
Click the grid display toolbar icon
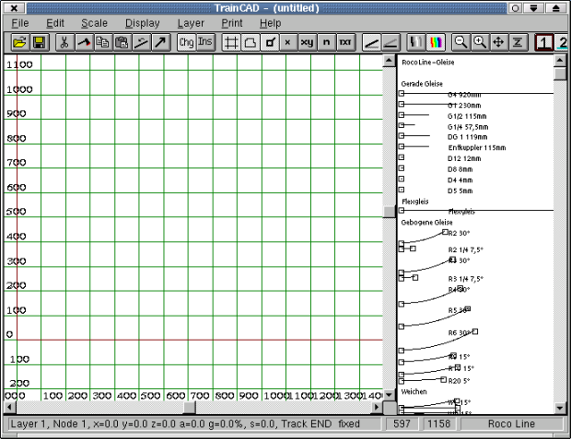point(231,42)
